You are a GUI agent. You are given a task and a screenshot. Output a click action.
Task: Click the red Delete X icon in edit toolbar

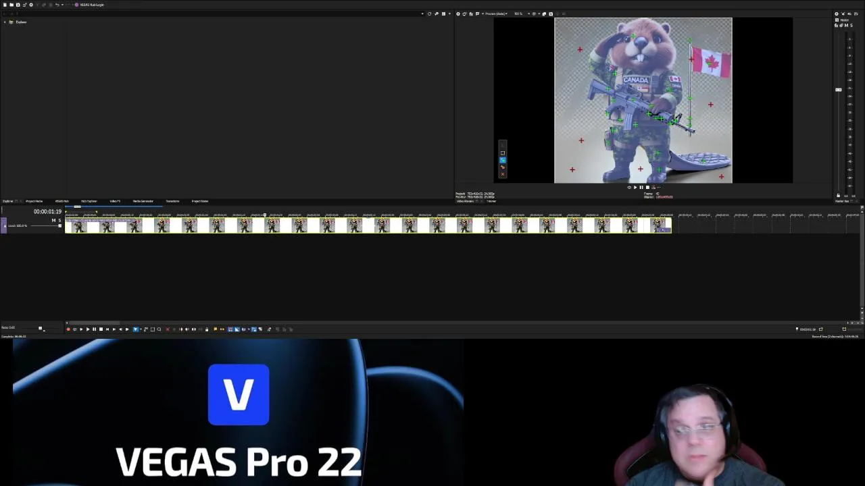pos(168,329)
